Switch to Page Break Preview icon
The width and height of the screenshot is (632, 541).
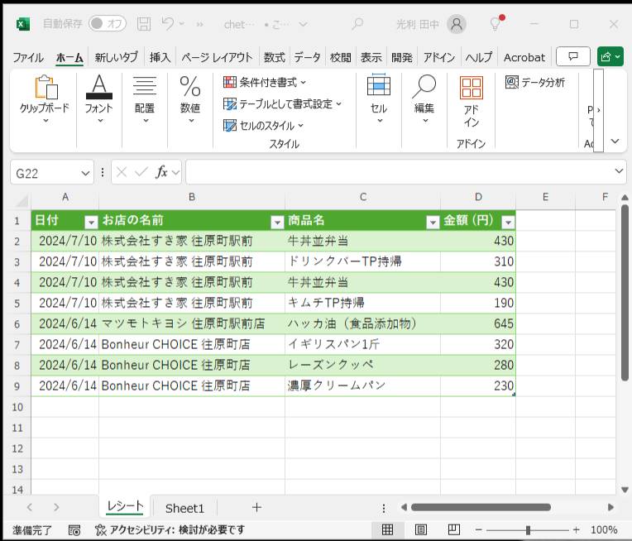(454, 529)
